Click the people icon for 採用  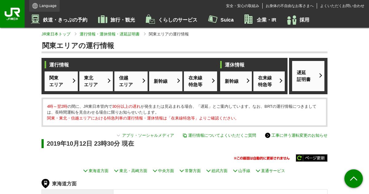pyautogui.click(x=292, y=20)
